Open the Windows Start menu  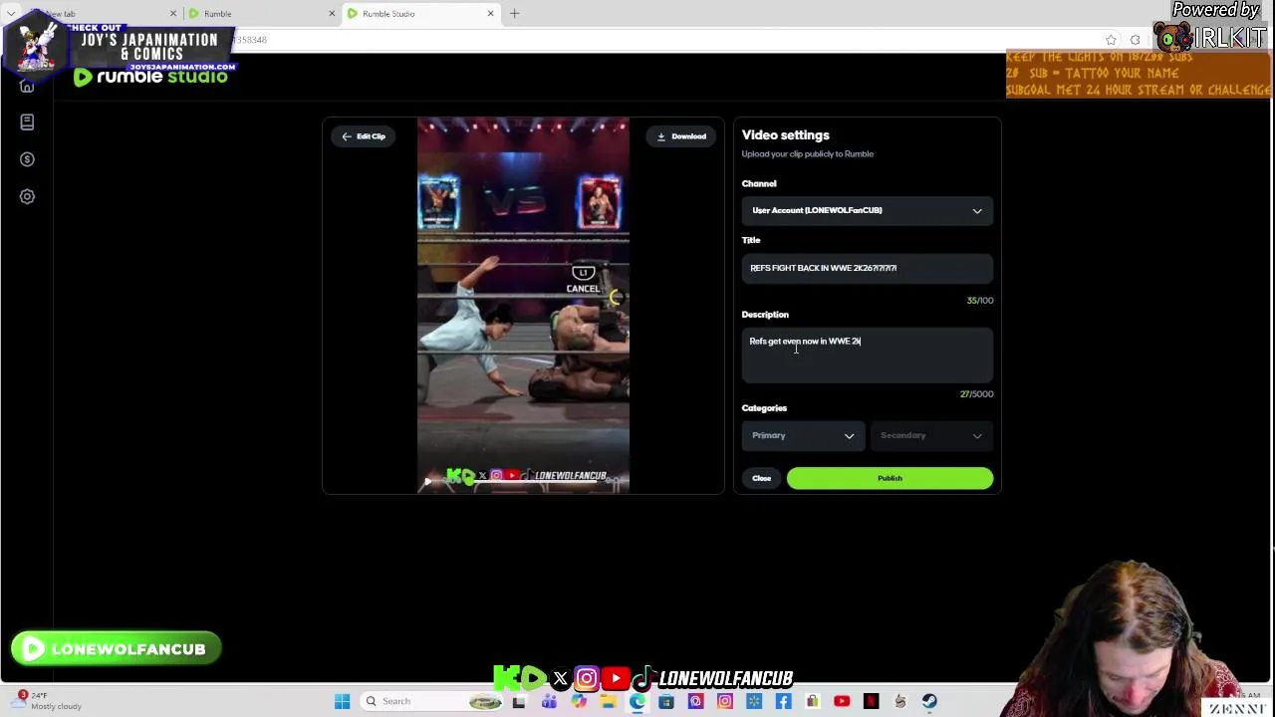point(343,701)
